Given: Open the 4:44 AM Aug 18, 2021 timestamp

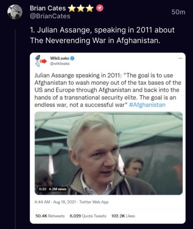Looking at the screenshot, I should [x=55, y=202].
